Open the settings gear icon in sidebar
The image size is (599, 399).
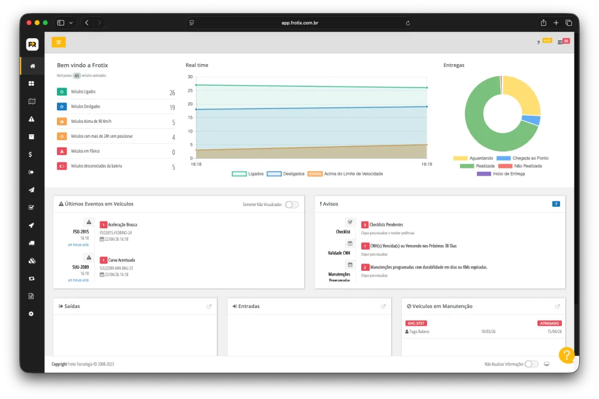31,314
